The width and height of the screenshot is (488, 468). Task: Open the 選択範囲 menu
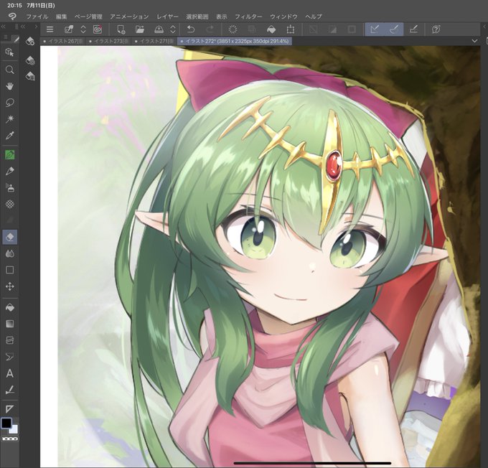(197, 17)
